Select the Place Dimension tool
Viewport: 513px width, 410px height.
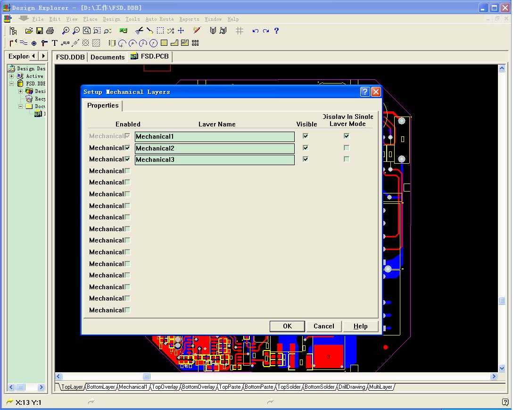click(x=75, y=43)
